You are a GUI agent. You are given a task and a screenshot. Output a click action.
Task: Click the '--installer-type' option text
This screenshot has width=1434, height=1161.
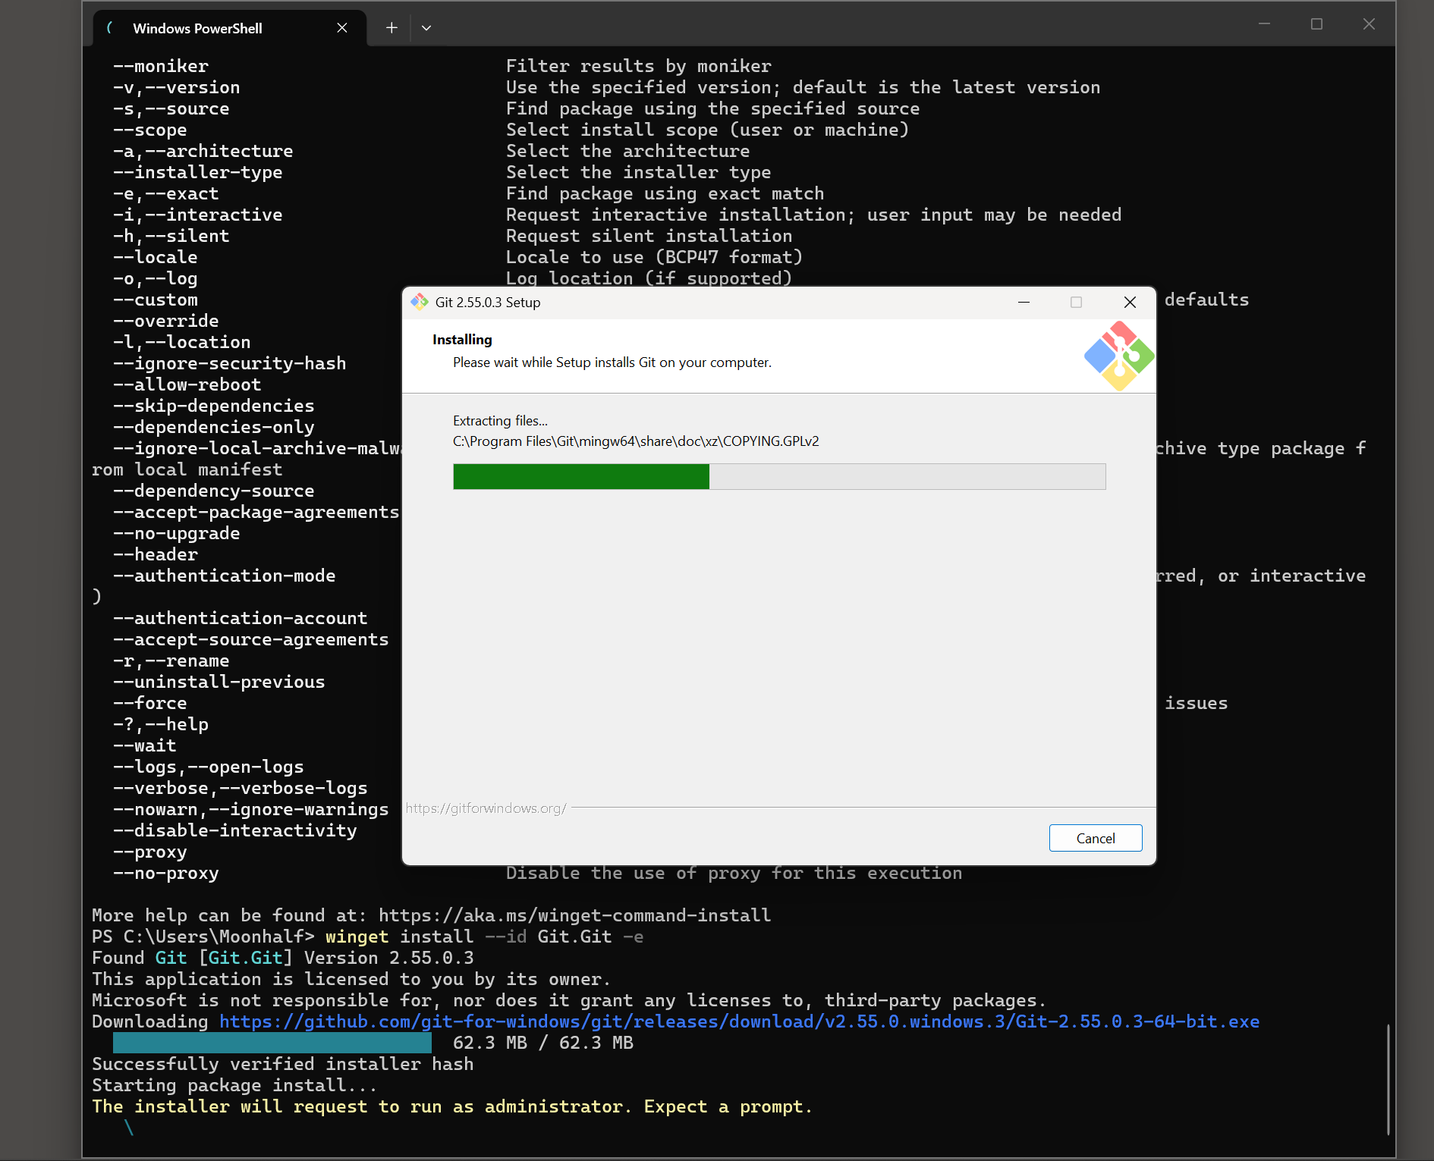198,172
